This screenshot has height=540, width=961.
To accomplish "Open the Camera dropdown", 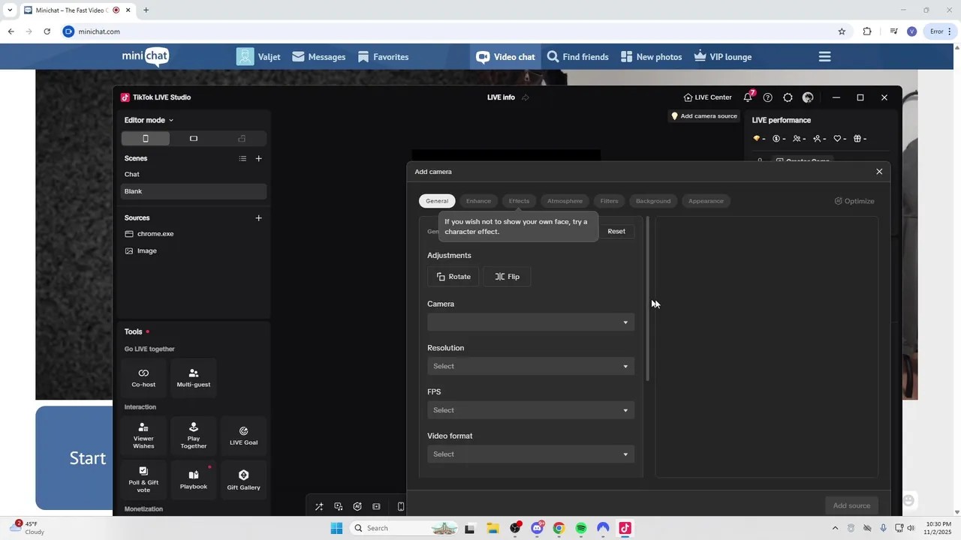I will 531,322.
